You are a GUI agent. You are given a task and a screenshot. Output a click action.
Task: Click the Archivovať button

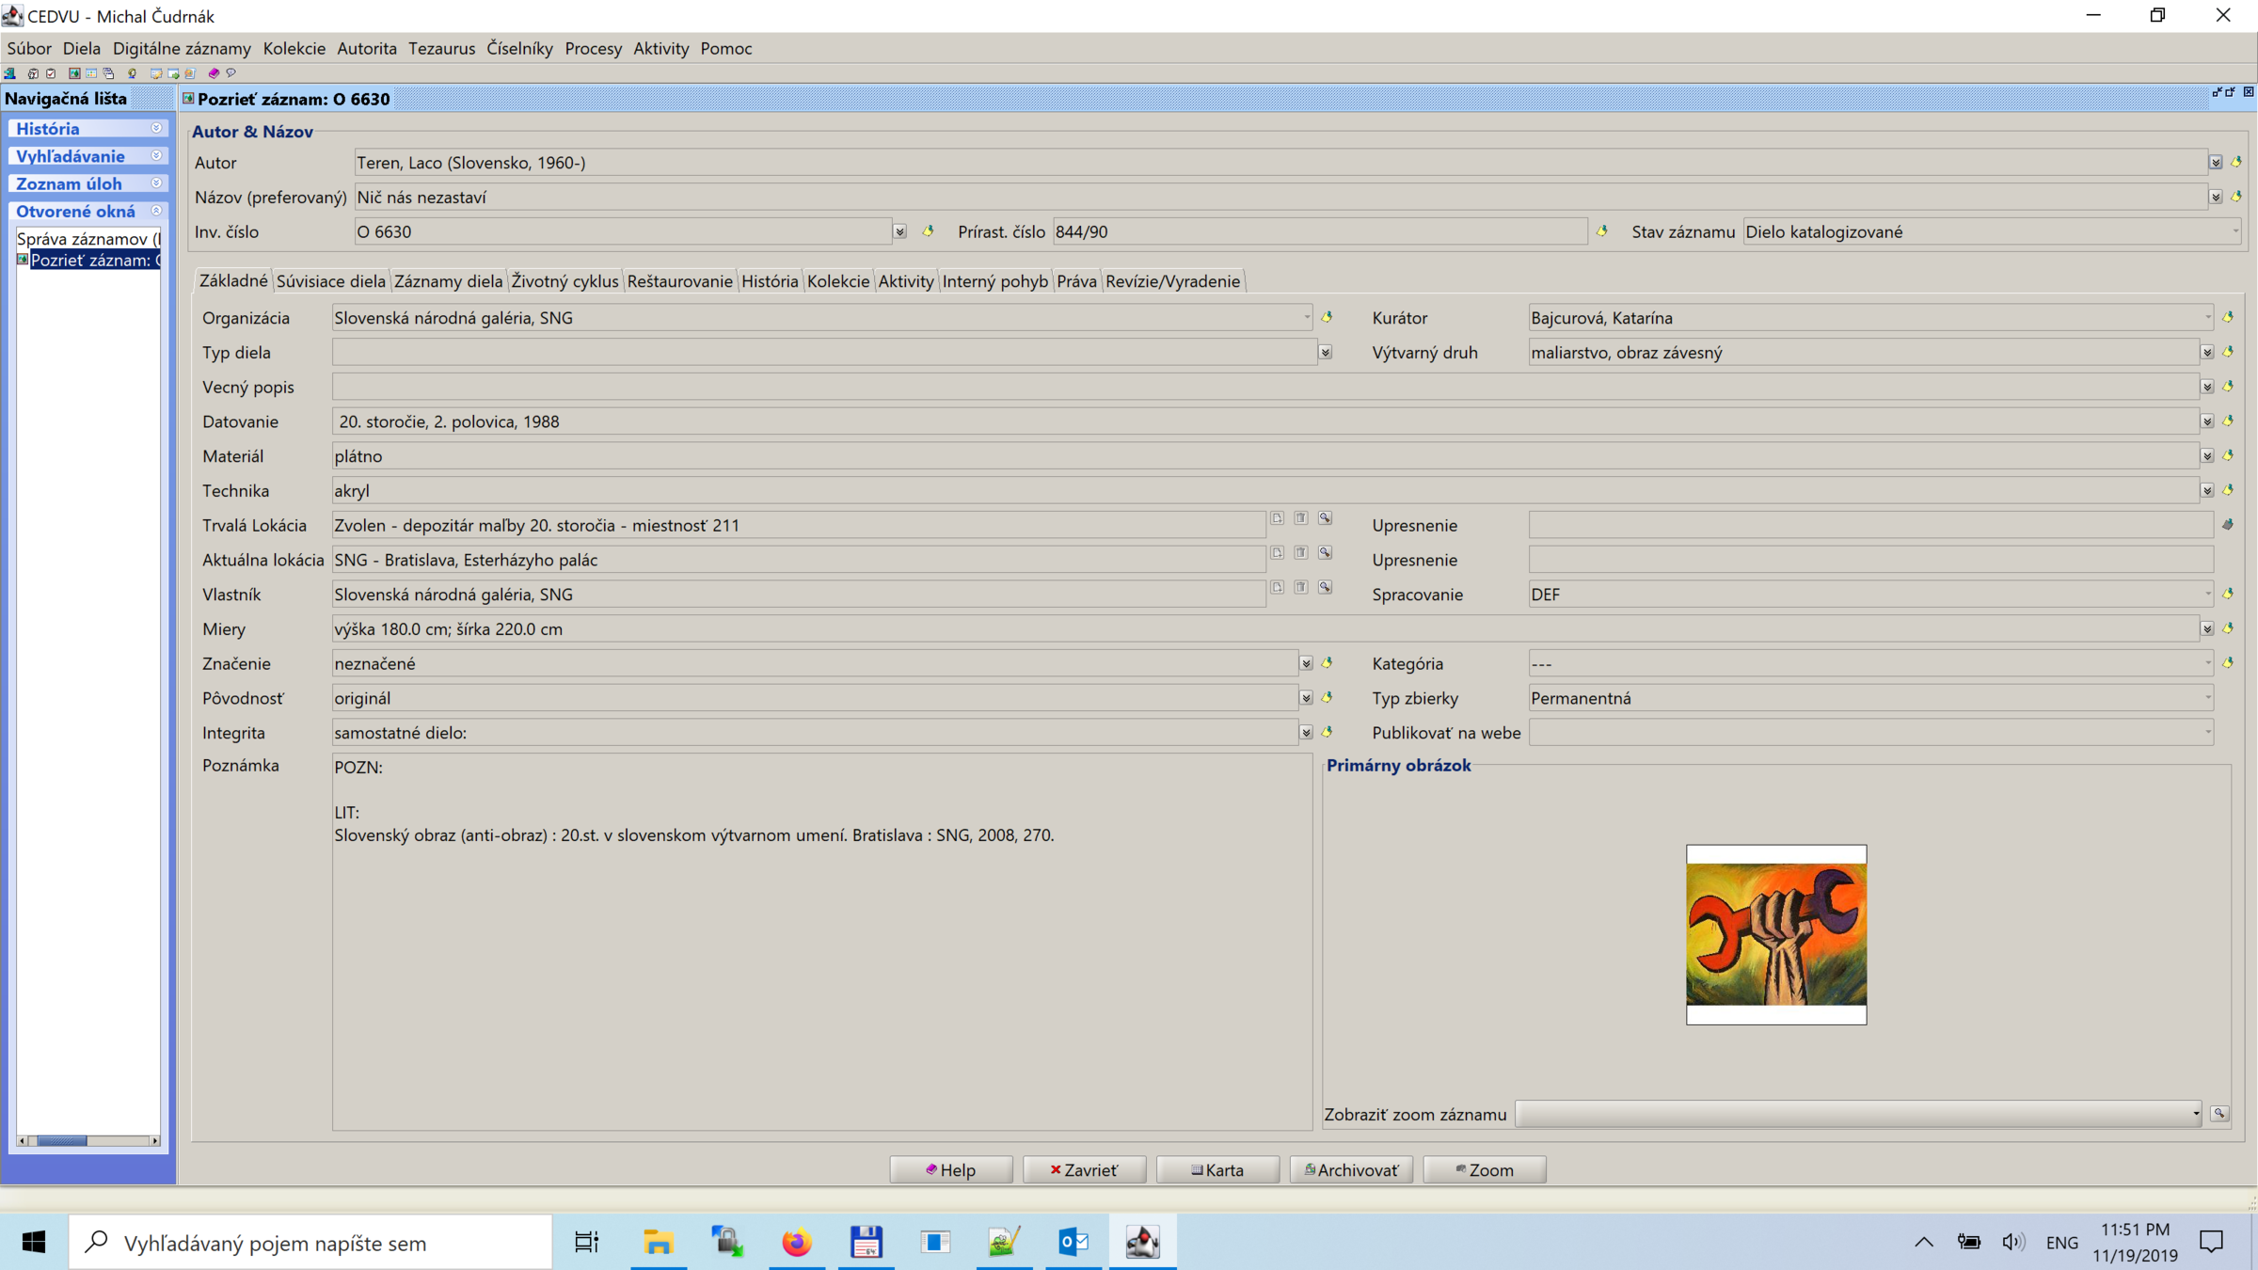click(x=1351, y=1169)
